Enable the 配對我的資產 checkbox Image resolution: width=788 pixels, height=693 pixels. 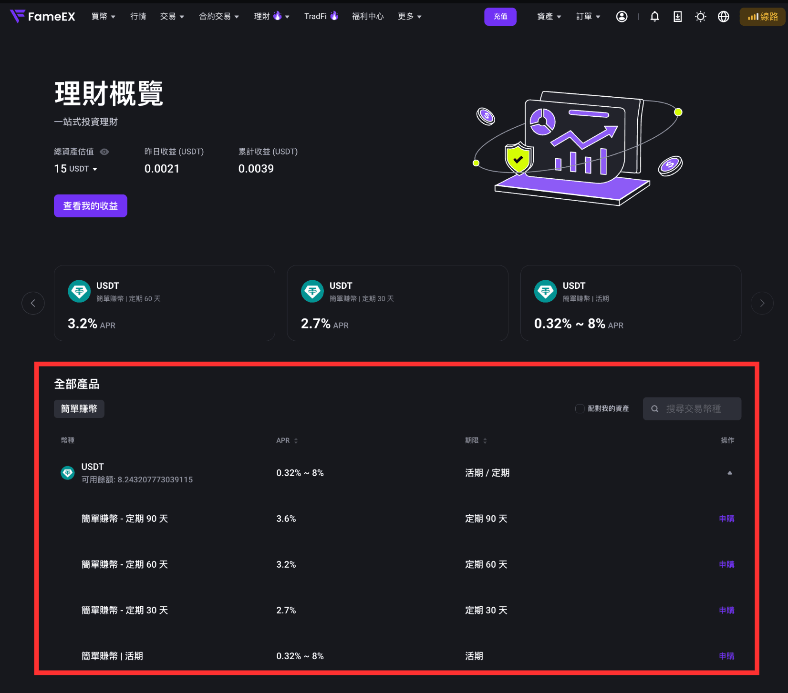point(580,409)
